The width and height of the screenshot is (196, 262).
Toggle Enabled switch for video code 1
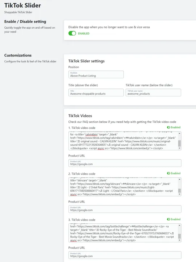pos(169,127)
